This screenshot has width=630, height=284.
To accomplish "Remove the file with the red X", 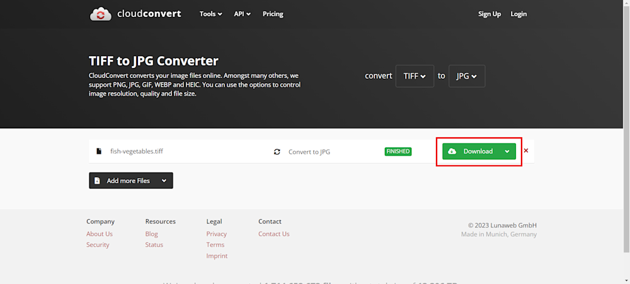I will (526, 151).
